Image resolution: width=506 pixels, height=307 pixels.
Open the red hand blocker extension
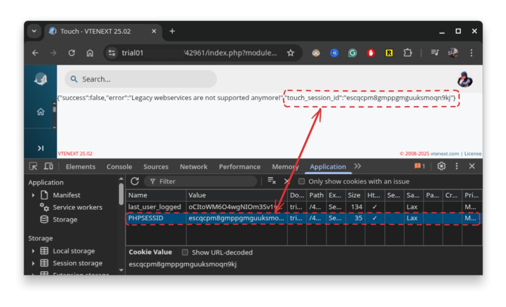(x=371, y=53)
